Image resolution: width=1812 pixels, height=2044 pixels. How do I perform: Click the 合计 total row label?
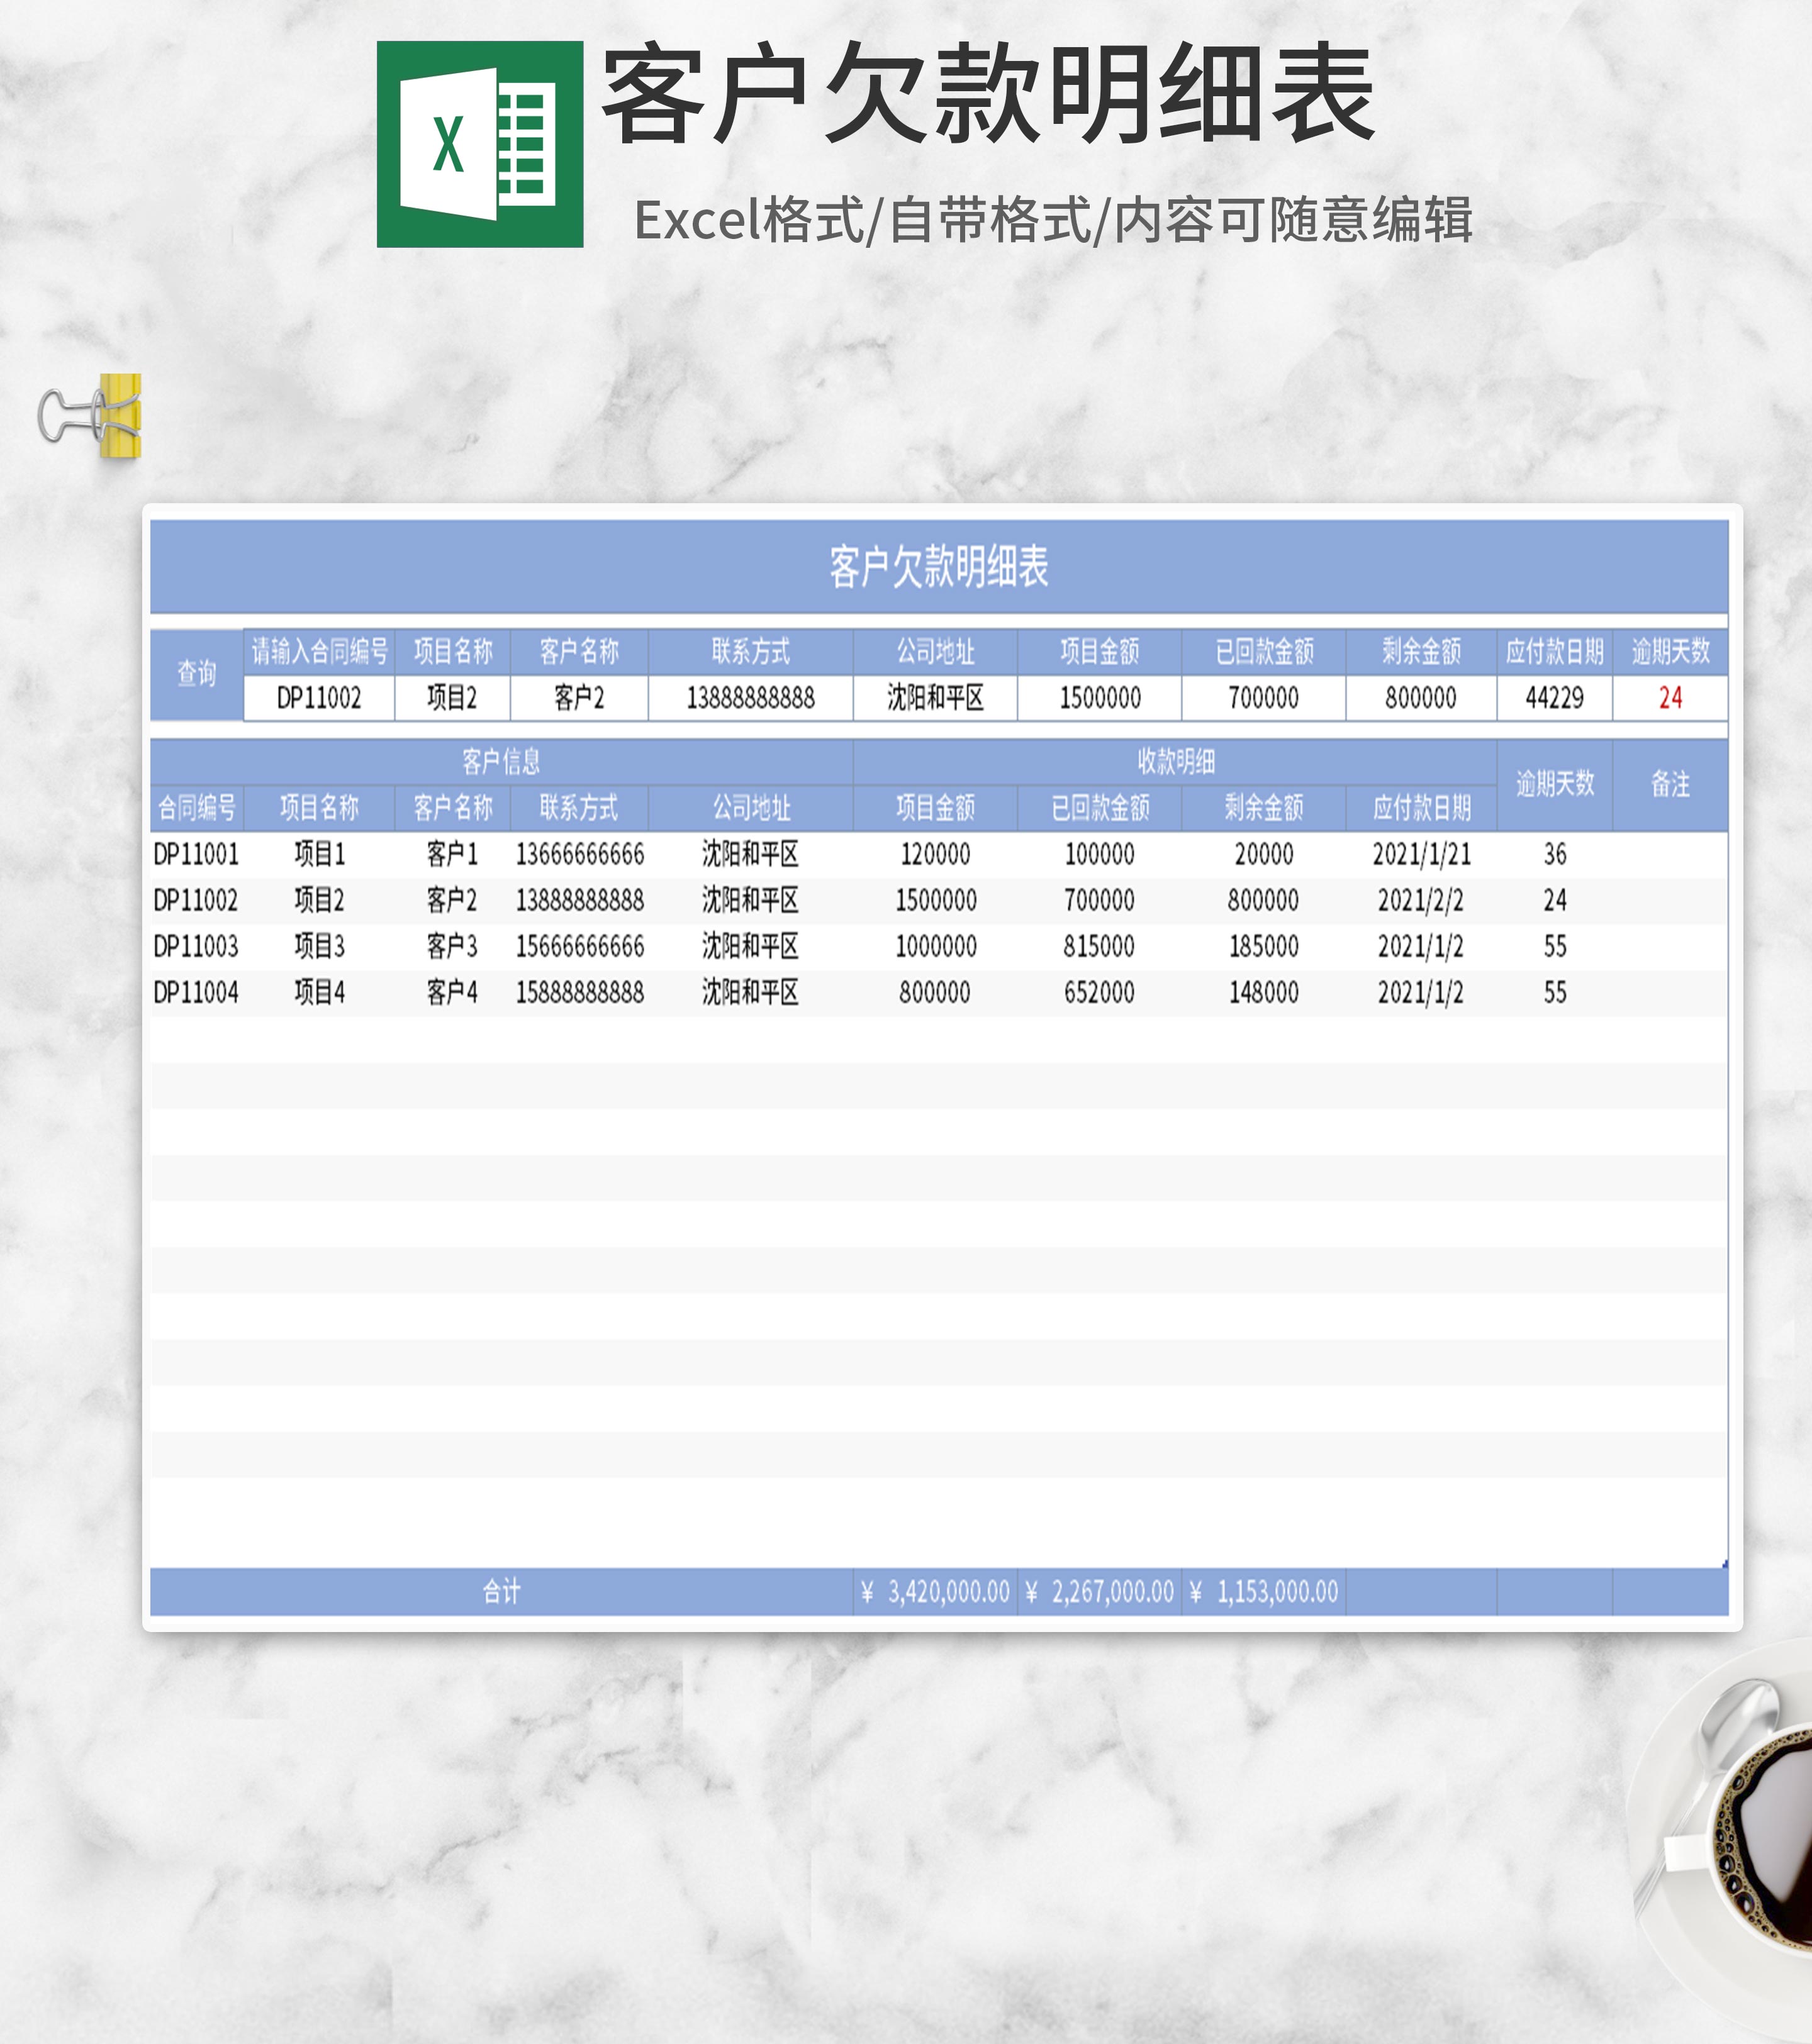[500, 1591]
